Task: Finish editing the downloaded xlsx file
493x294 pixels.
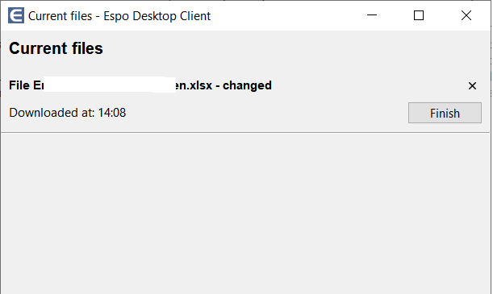Action: pyautogui.click(x=445, y=113)
